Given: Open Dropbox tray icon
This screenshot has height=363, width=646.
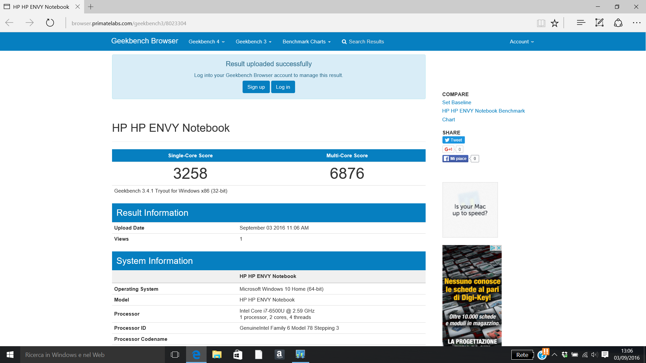Looking at the screenshot, I should pos(565,355).
